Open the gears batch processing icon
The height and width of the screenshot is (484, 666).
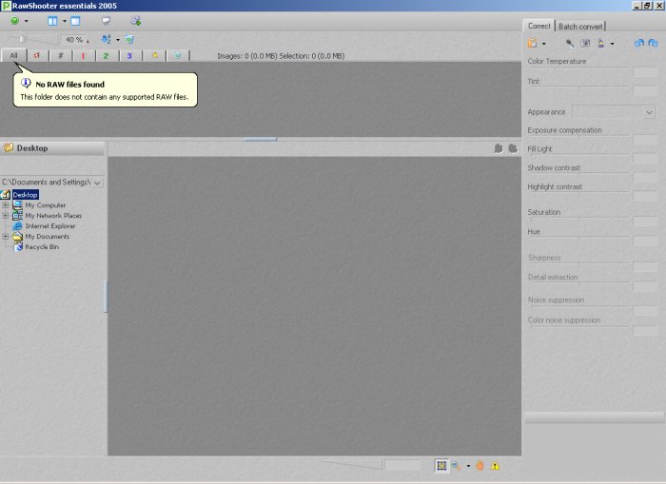[x=135, y=21]
